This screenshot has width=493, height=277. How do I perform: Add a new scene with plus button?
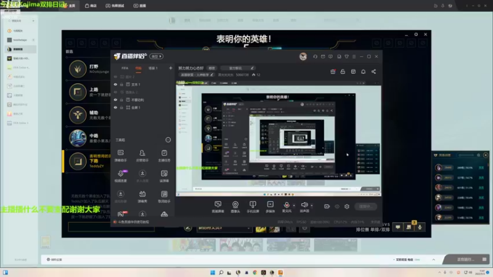coord(171,68)
